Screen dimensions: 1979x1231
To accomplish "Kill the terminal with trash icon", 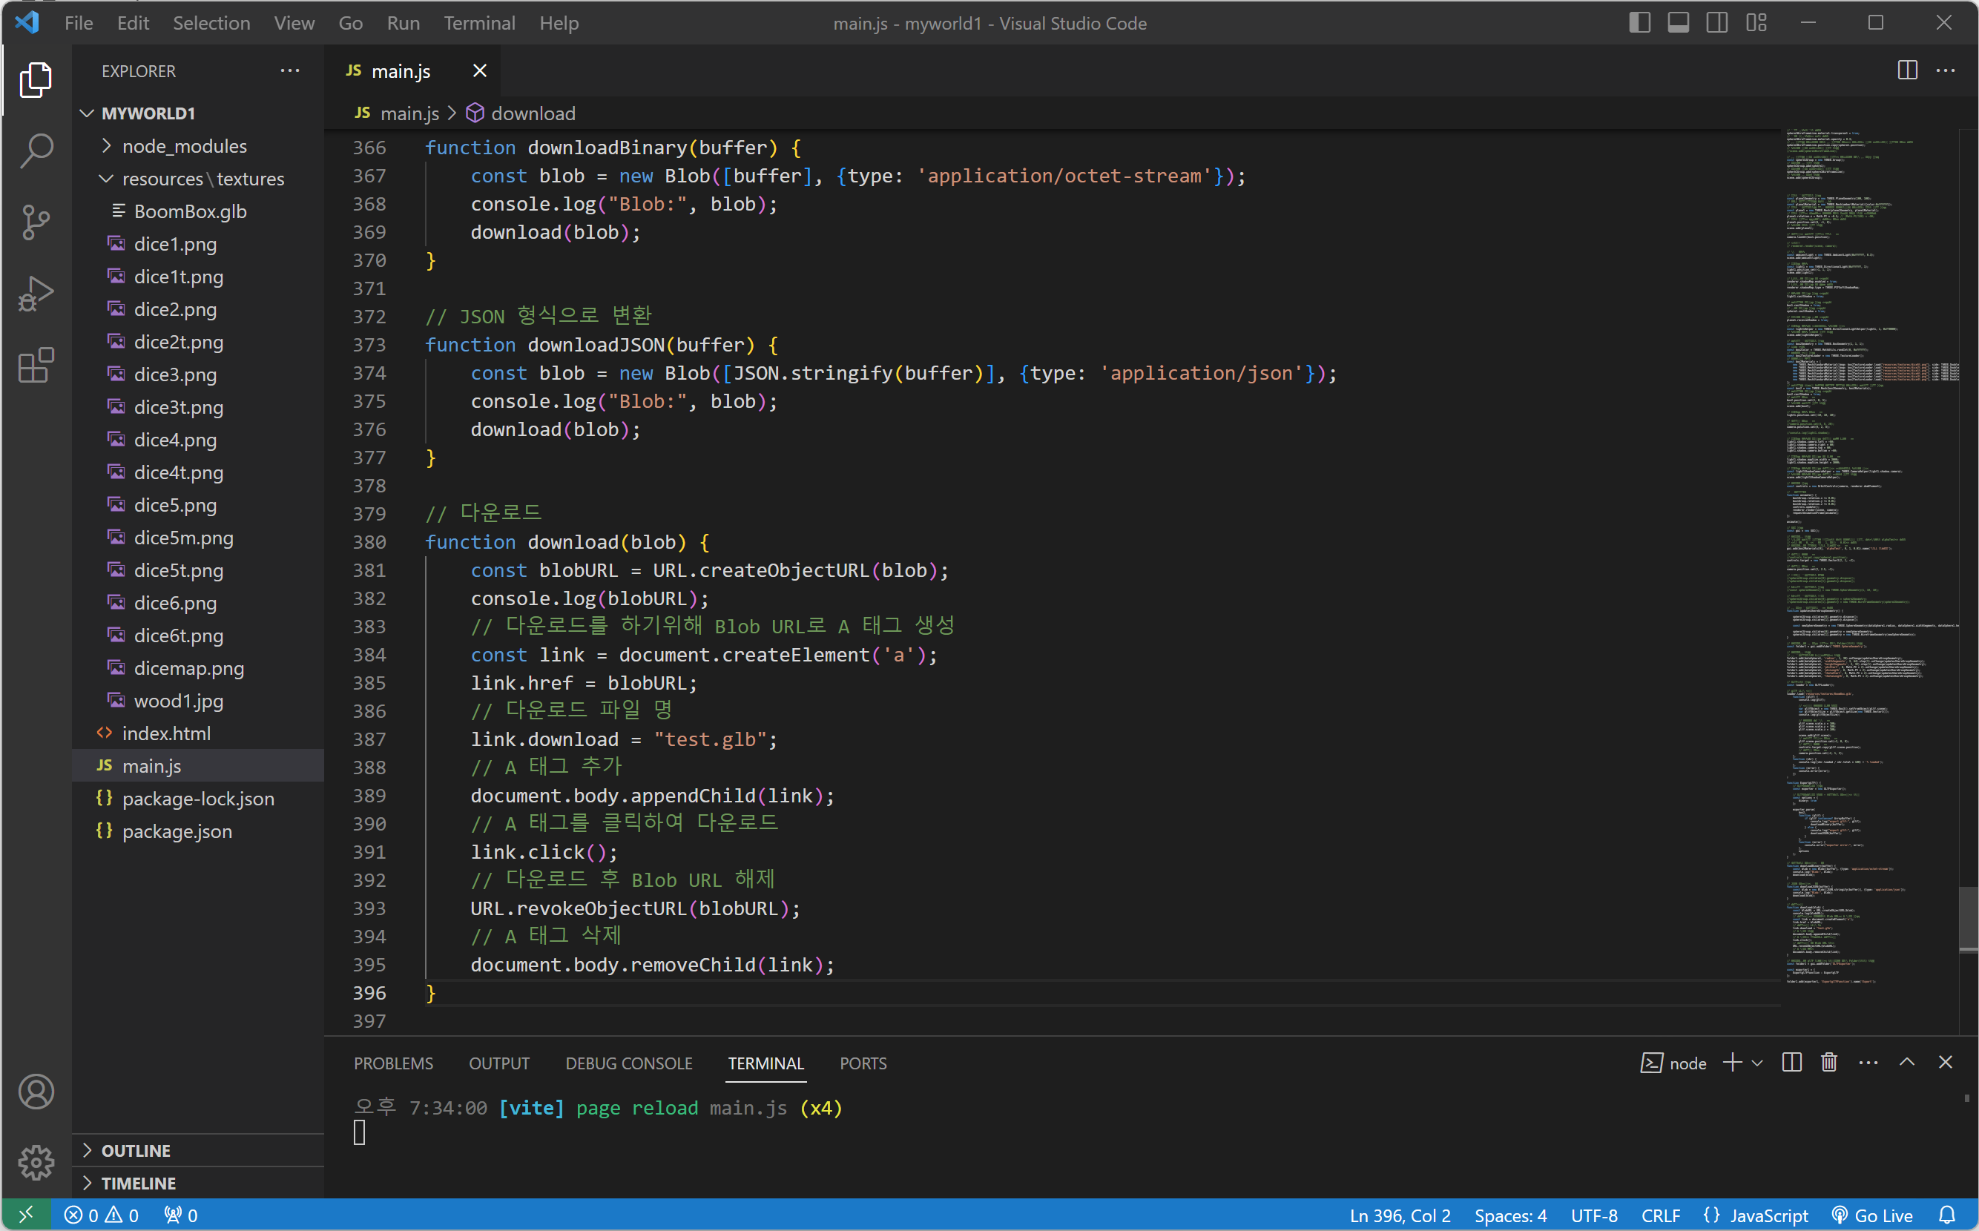I will tap(1829, 1063).
